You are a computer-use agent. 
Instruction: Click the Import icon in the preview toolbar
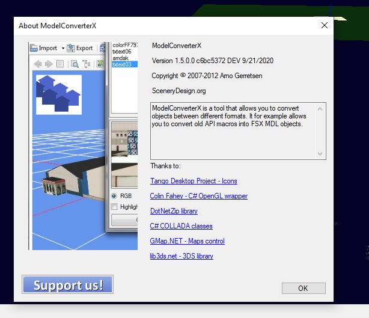click(x=34, y=48)
